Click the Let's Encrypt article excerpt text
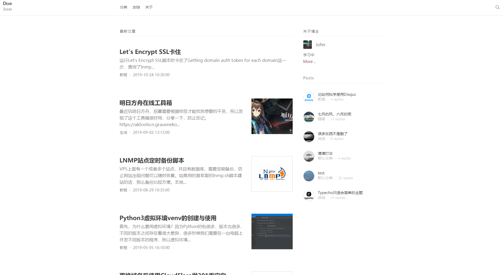 203,64
